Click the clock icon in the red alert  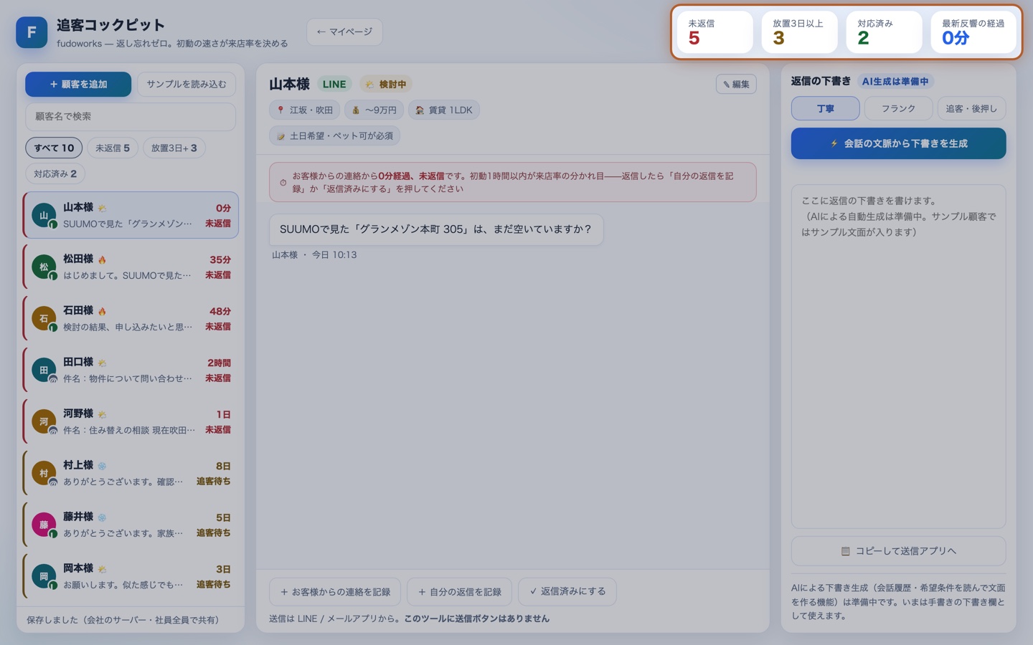(x=283, y=183)
